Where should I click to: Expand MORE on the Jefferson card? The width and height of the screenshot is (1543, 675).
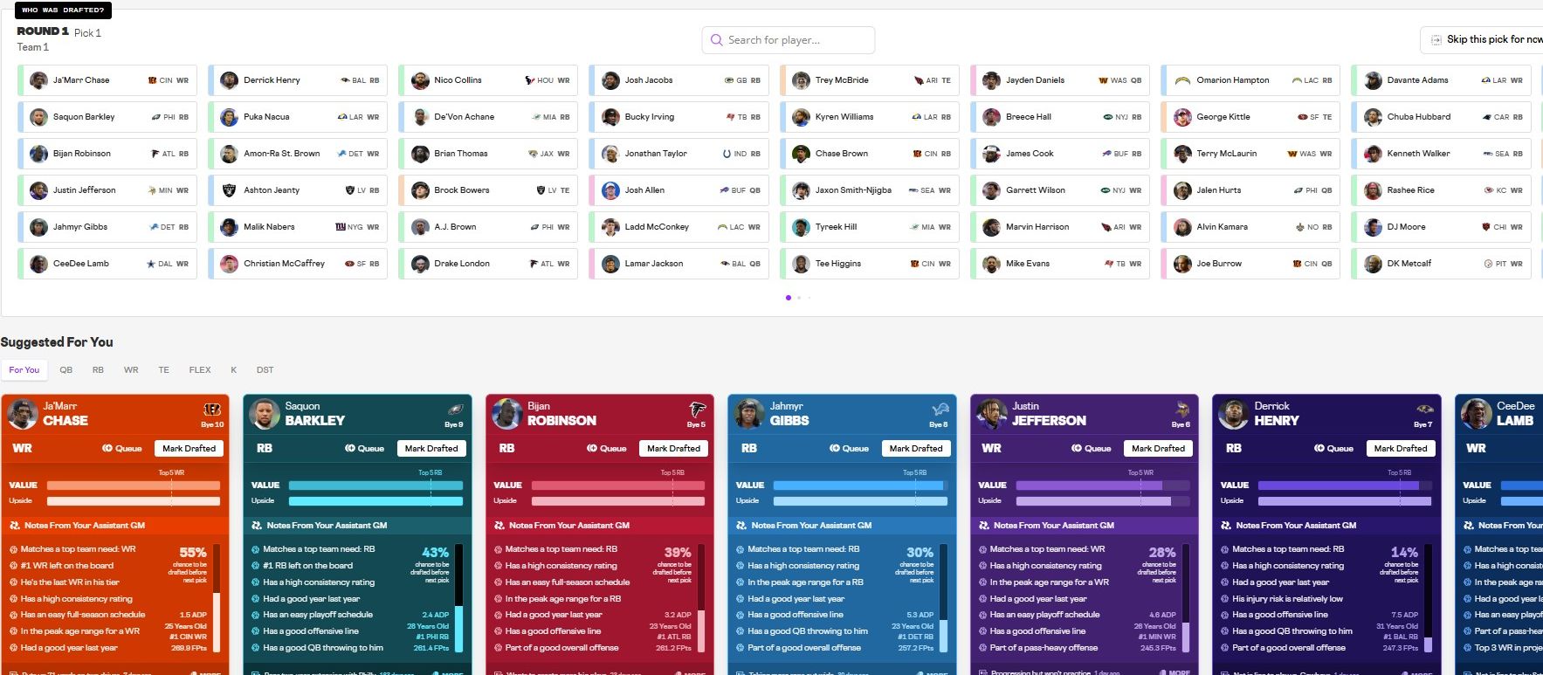coord(1174,672)
